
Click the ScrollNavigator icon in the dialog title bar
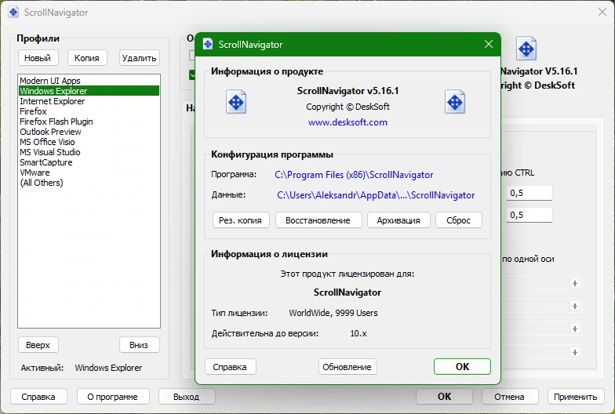pyautogui.click(x=208, y=44)
